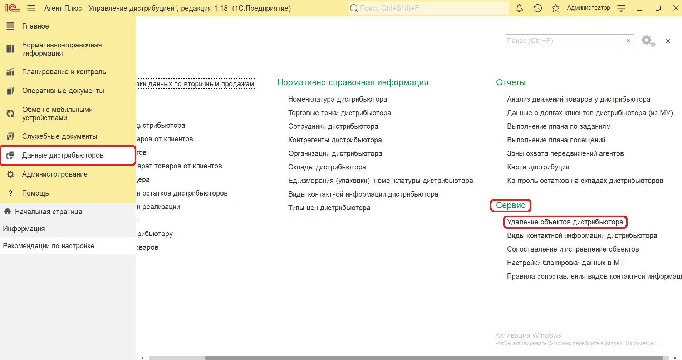Open history clock icon
This screenshot has width=682, height=360.
(x=538, y=8)
